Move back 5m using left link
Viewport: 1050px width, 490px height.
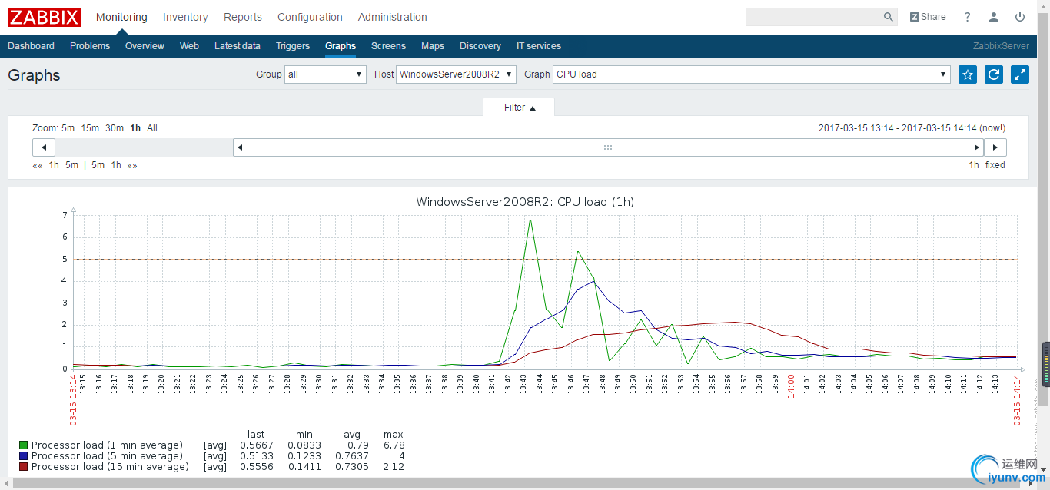point(71,165)
